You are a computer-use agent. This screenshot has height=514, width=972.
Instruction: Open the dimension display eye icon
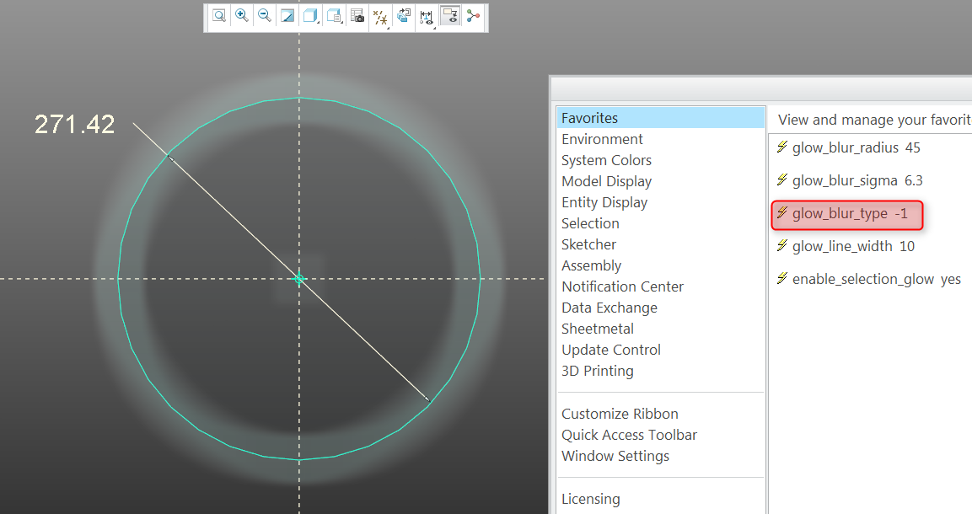(427, 18)
